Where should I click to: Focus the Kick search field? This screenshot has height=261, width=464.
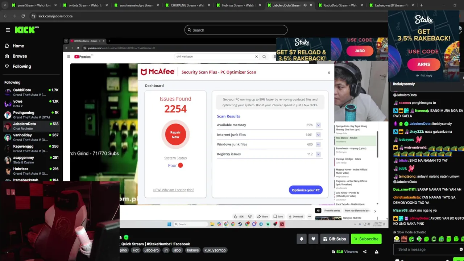(x=236, y=30)
